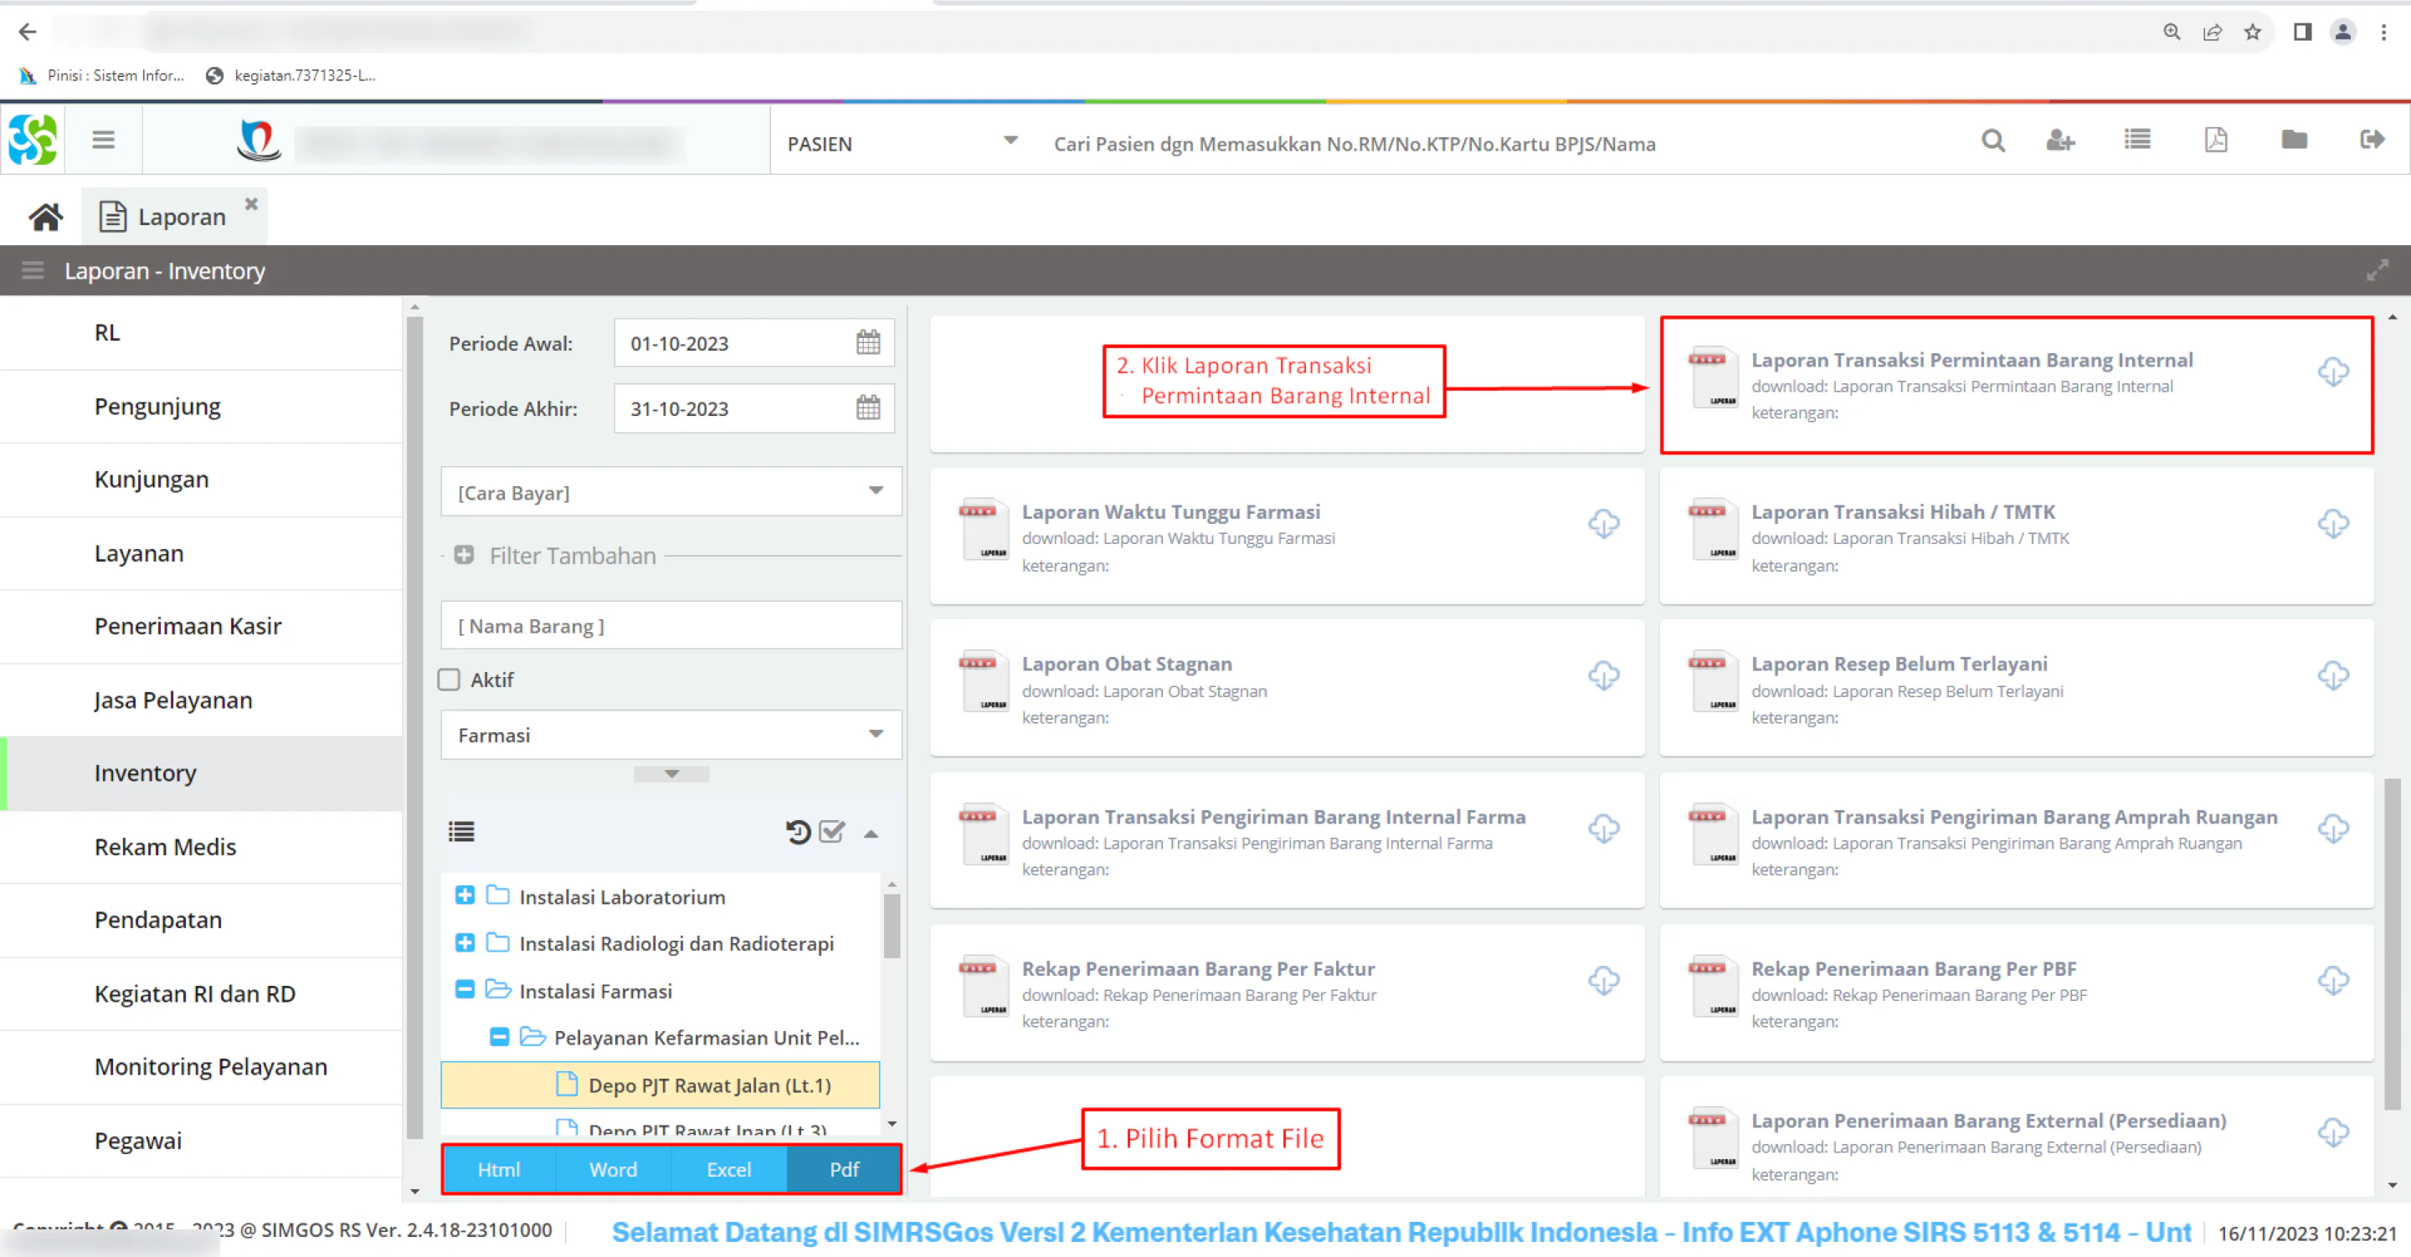
Task: Collapse the Instalasi Farmasi tree node
Action: (x=465, y=989)
